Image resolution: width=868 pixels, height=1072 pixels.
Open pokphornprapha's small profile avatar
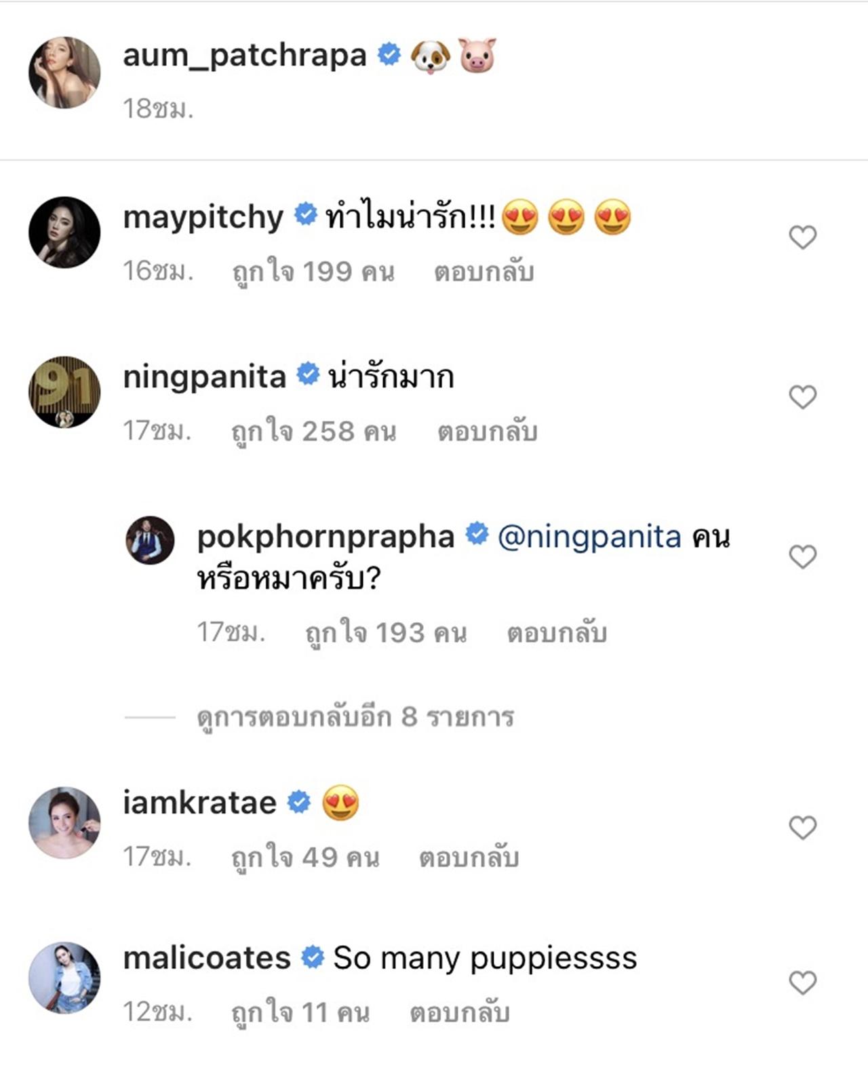(150, 541)
